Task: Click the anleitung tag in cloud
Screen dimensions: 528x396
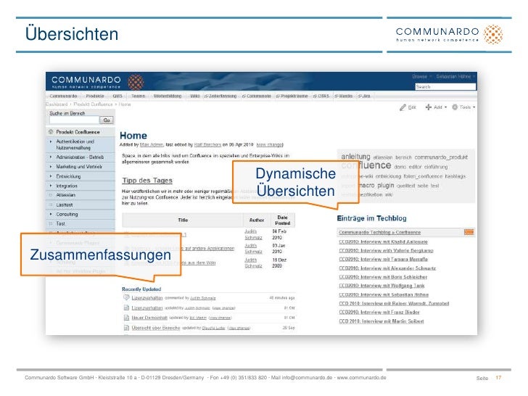Action: point(355,157)
